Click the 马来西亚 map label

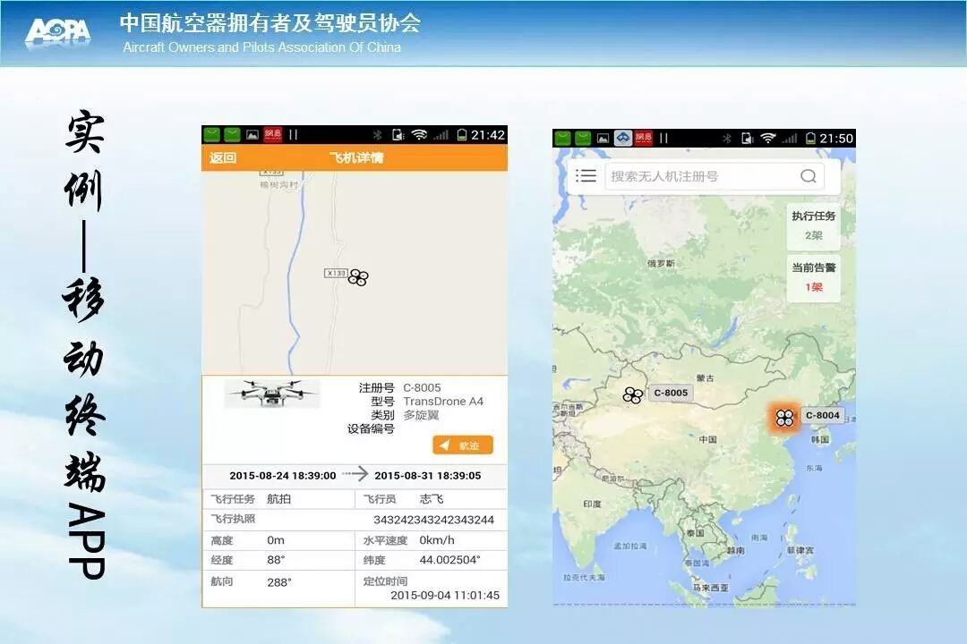(710, 588)
